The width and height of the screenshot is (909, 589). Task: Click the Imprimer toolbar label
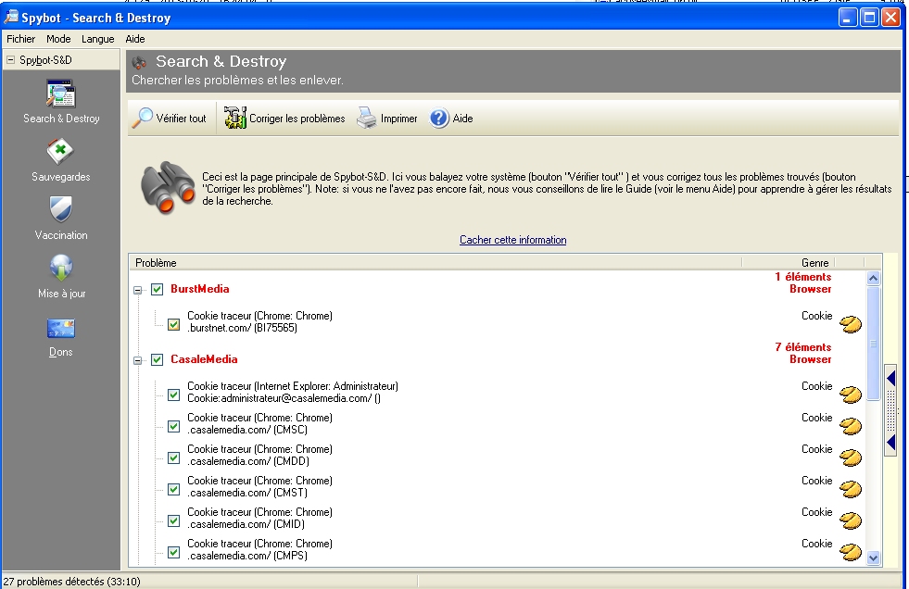[398, 119]
